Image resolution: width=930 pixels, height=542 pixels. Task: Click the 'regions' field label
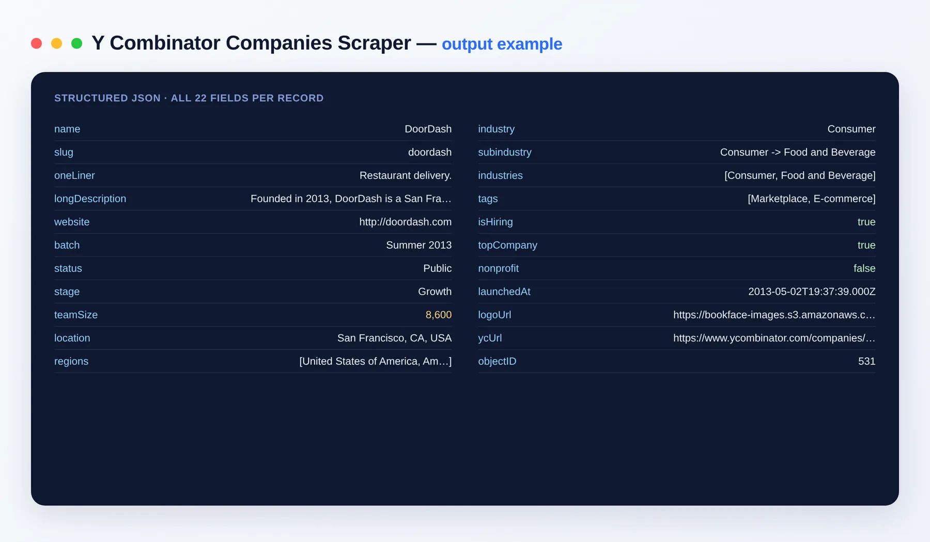[x=71, y=361]
